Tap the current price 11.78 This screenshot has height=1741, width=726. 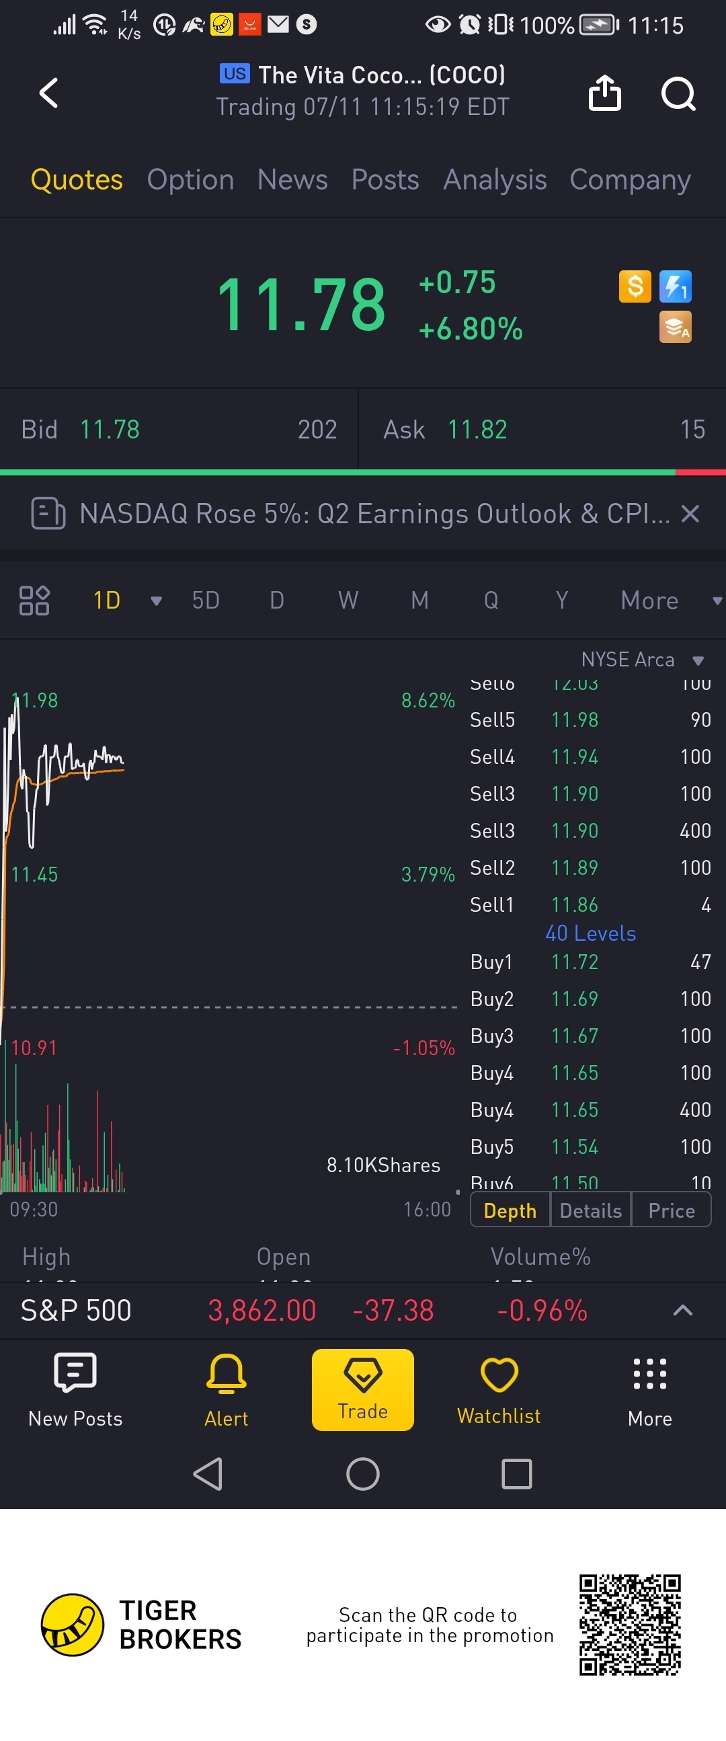(x=301, y=305)
